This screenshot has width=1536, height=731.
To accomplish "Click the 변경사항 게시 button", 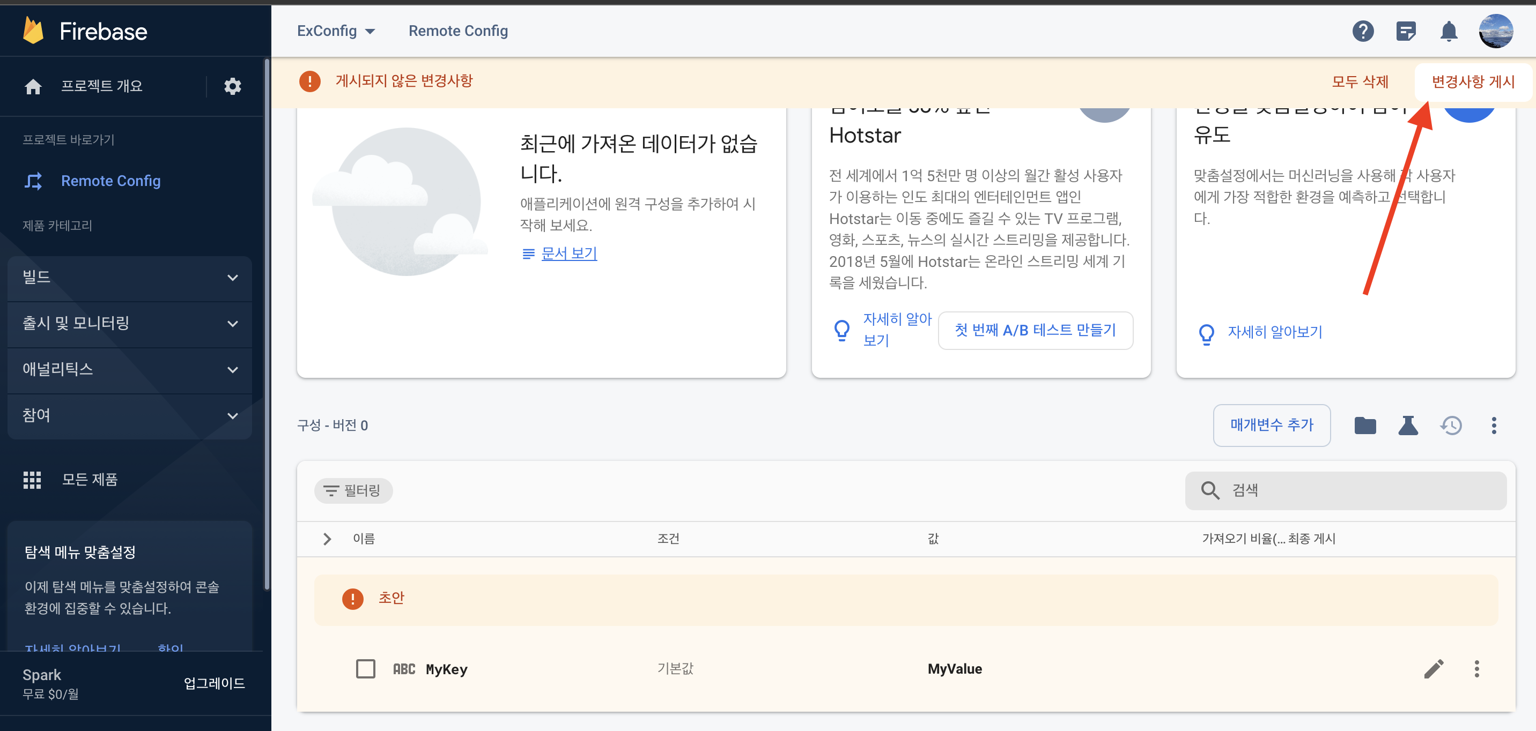I will 1473,81.
